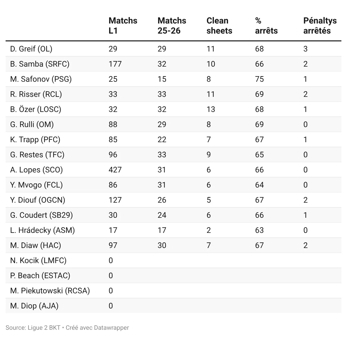The height and width of the screenshot is (337, 347).
Task: Click the 427 value for A. Lopes
Action: (x=115, y=170)
